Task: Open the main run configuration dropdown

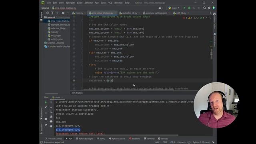Action: tap(174, 8)
